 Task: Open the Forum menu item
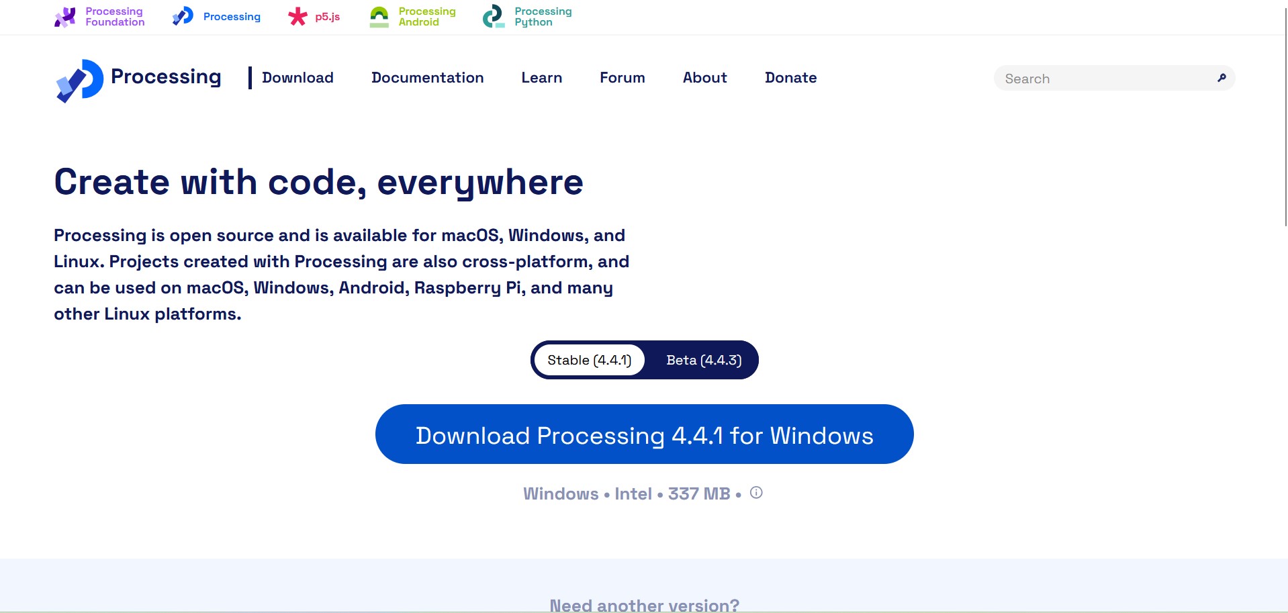click(x=623, y=78)
